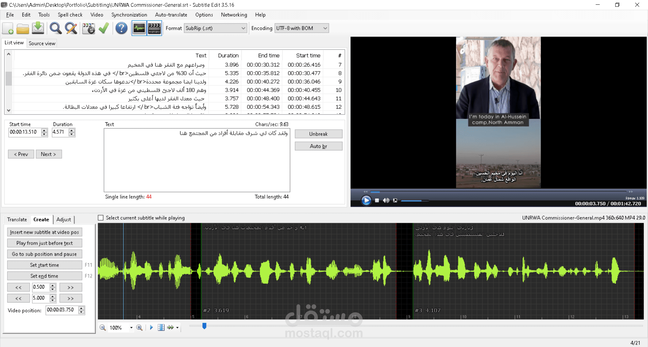
Task: Toggle video full screen icon
Action: 395,200
